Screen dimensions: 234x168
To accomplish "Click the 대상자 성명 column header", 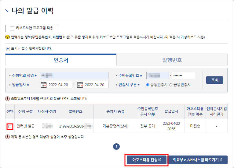I will [47, 111].
